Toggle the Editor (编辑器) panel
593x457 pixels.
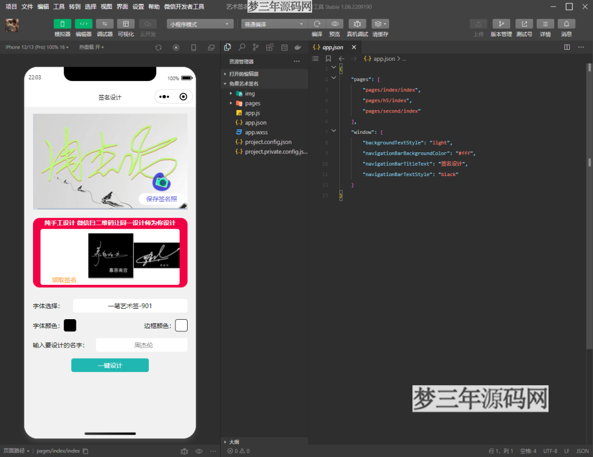(x=83, y=24)
